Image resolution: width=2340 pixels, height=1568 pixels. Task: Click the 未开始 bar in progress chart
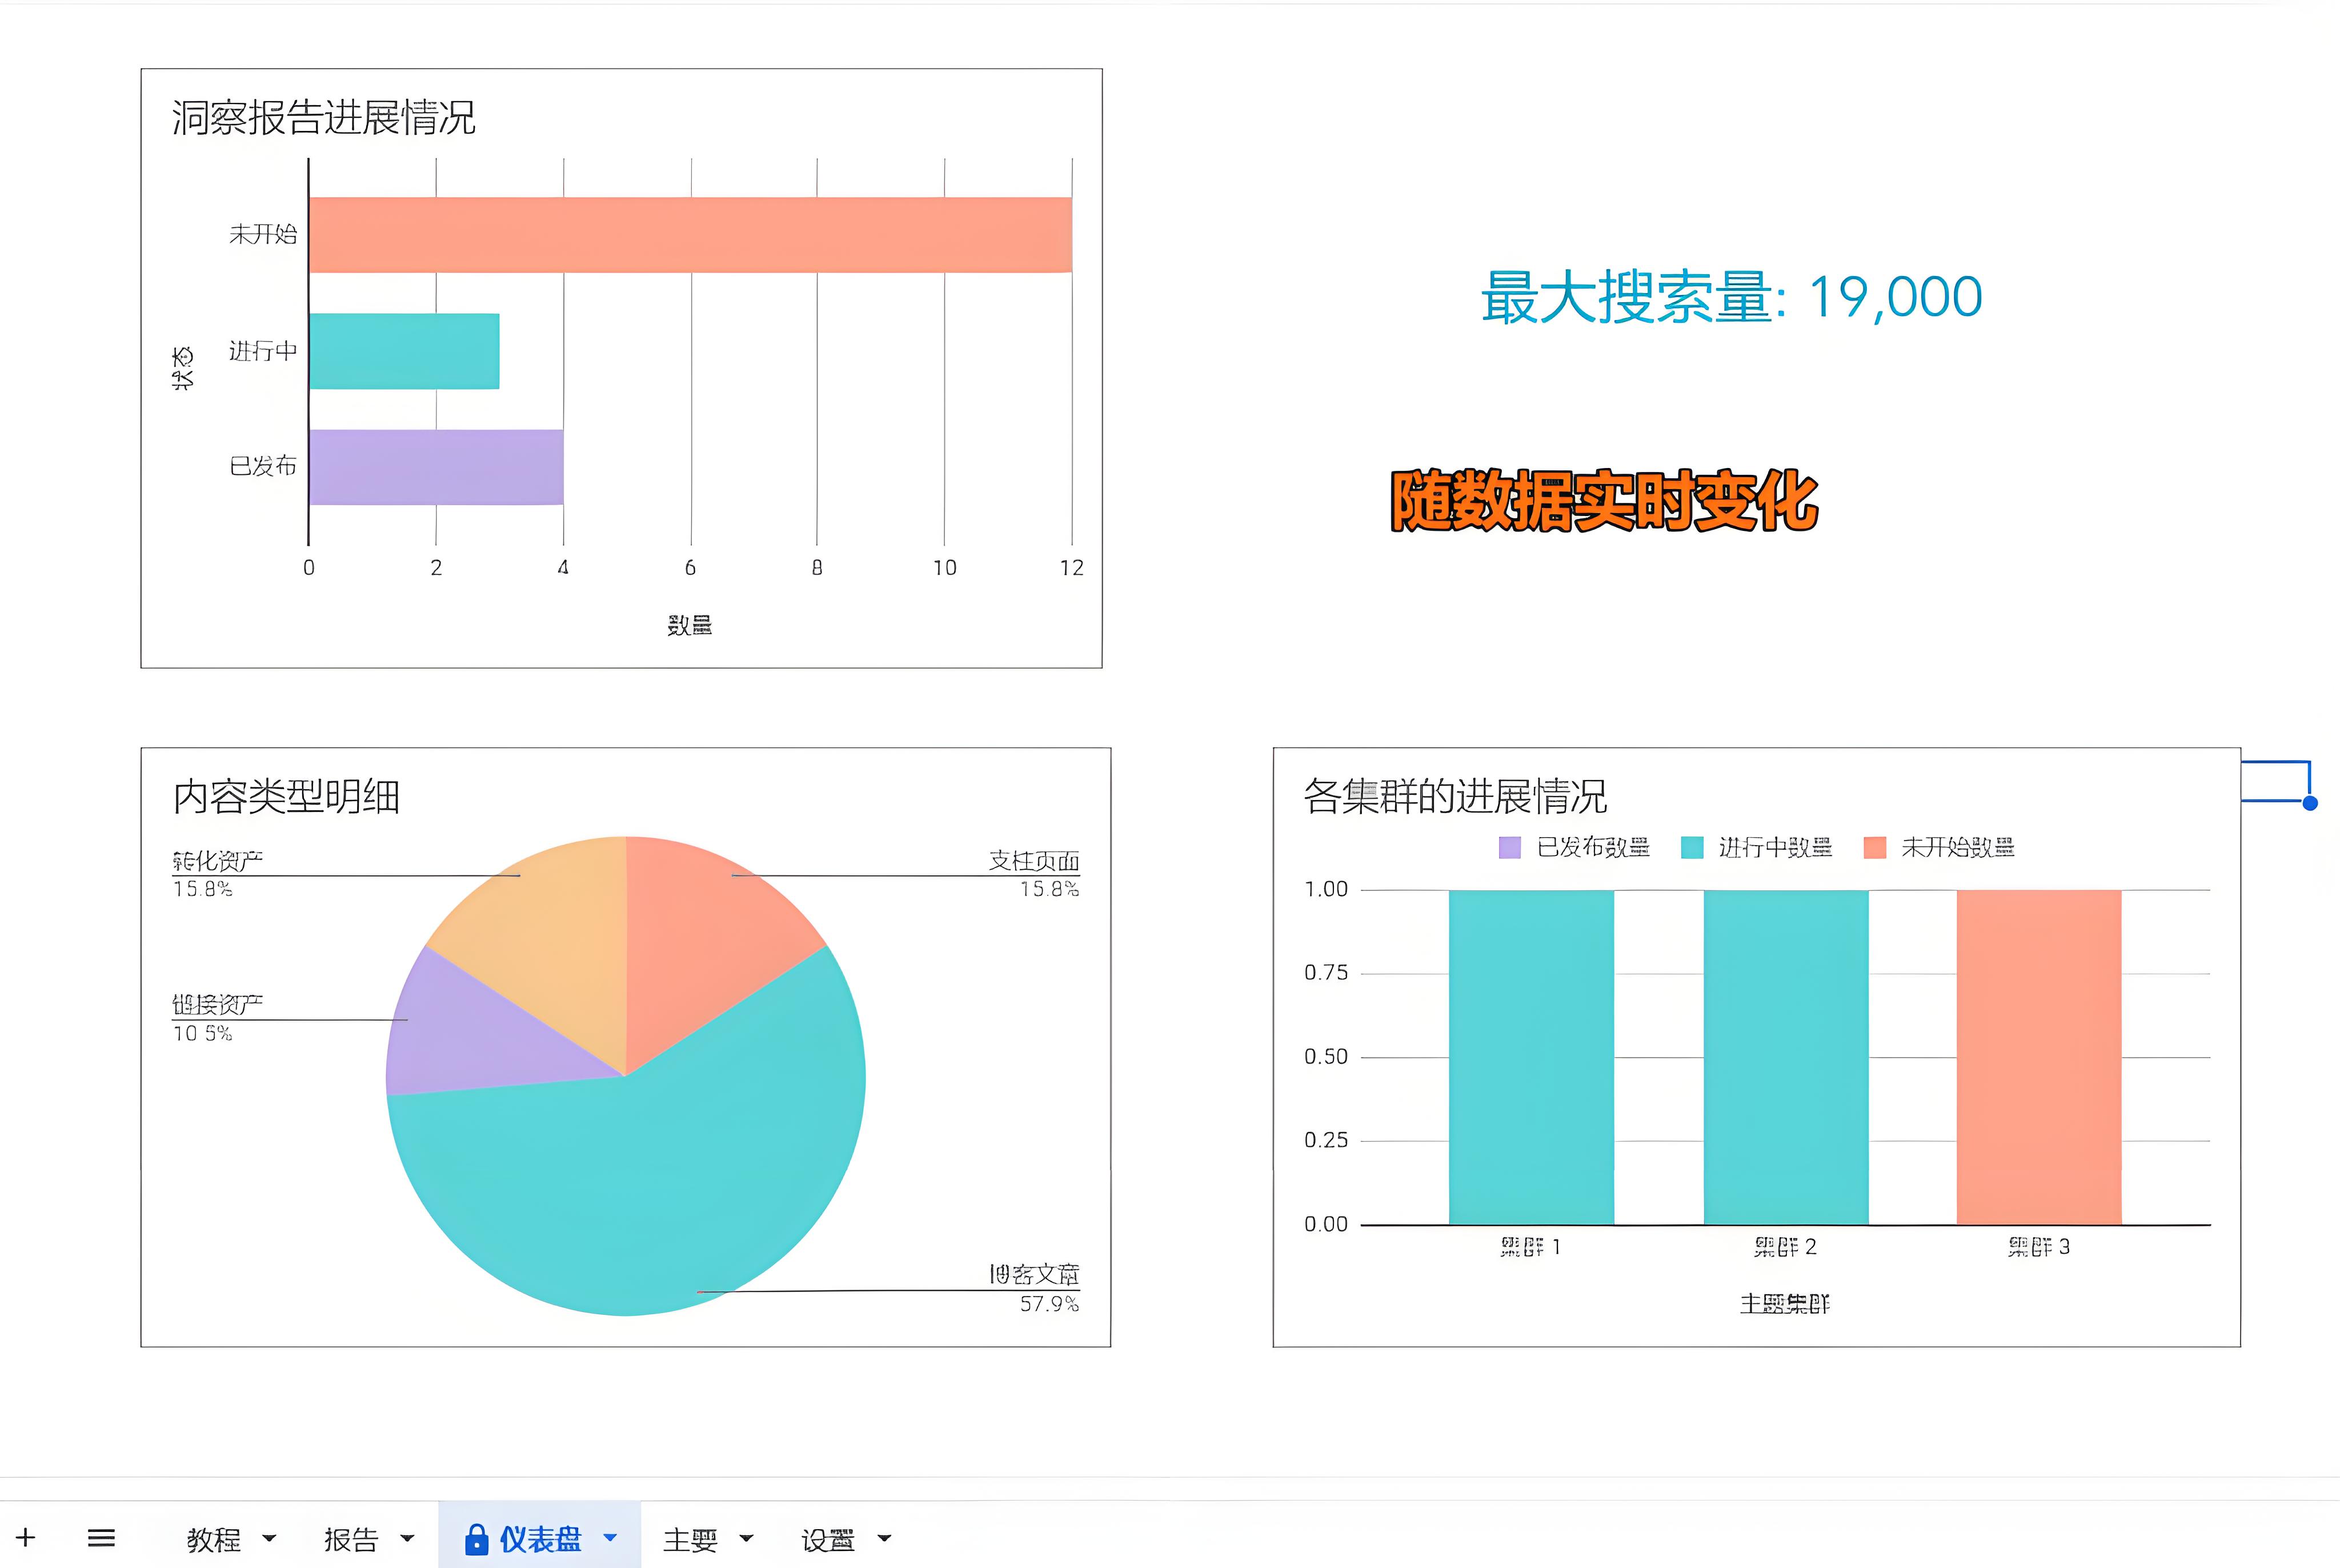690,235
